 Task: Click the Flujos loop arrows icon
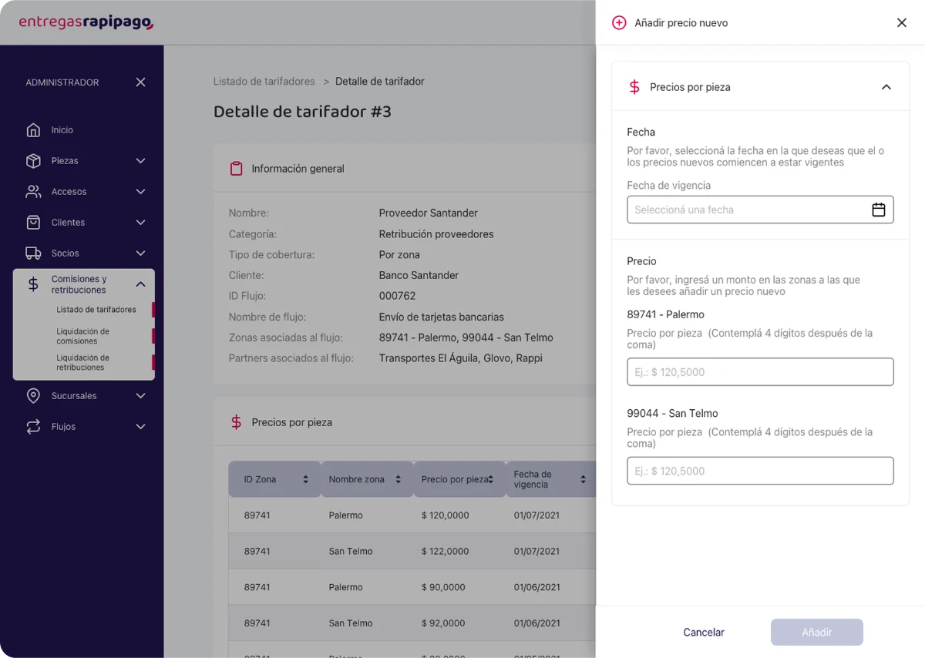click(33, 426)
